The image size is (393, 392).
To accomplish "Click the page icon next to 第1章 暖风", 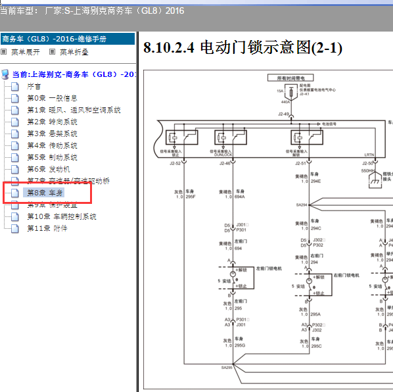I will coord(15,110).
